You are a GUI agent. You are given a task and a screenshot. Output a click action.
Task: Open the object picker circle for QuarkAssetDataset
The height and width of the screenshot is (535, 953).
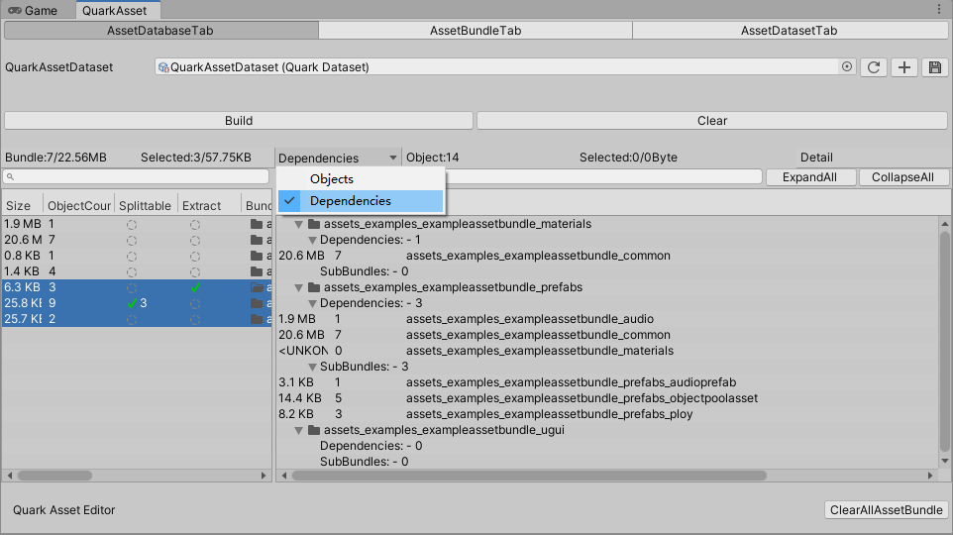847,66
